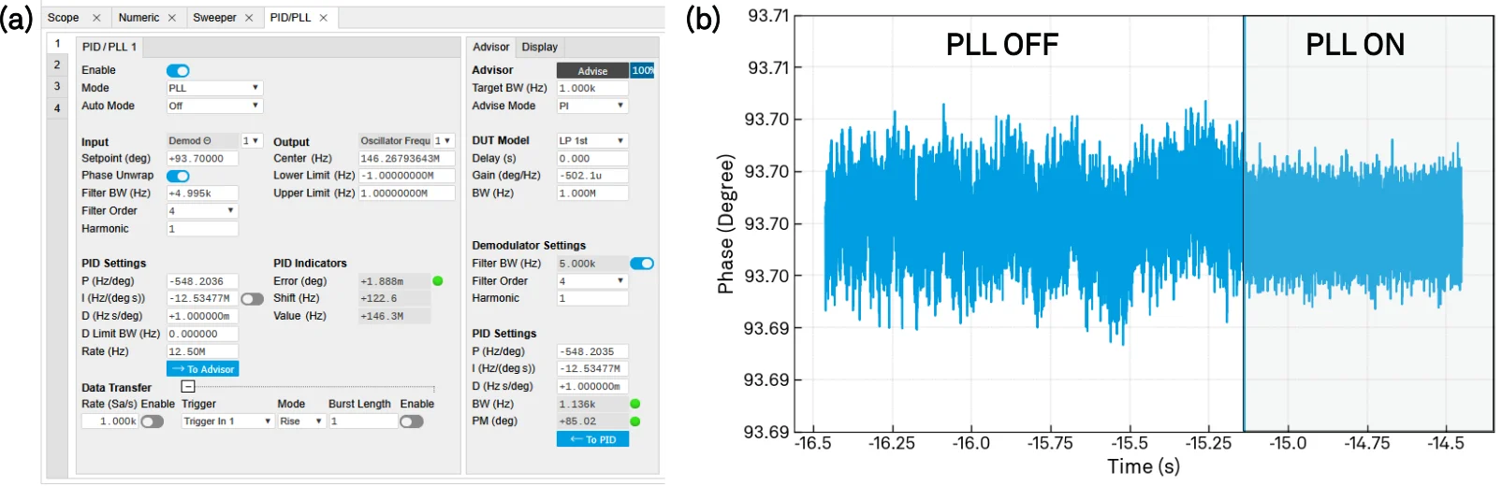The image size is (1502, 486).
Task: Open the Advisor tab
Action: [x=490, y=47]
